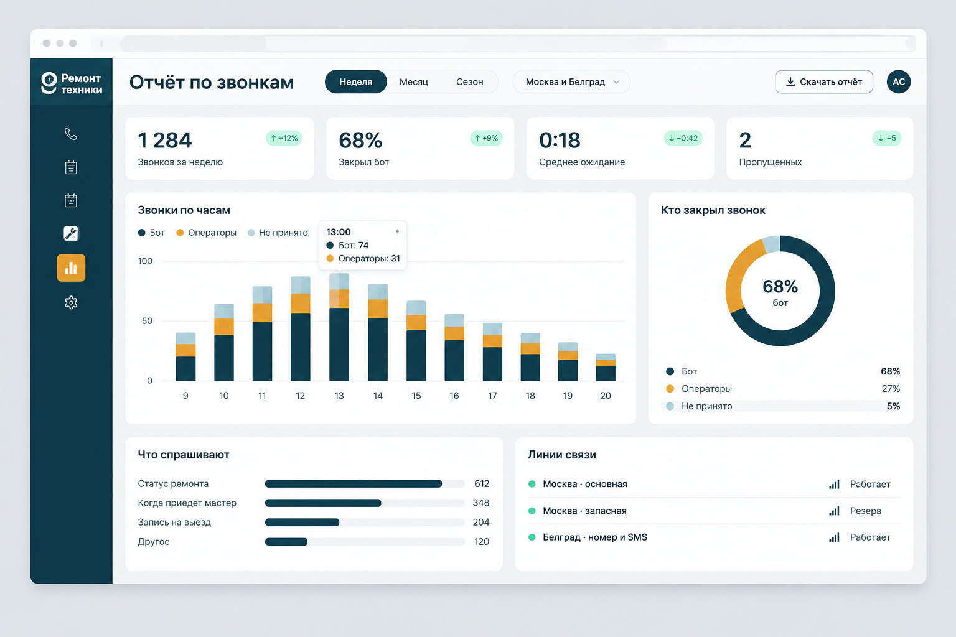Toggle the Операторы series in chart legend
This screenshot has width=956, height=637.
pyautogui.click(x=206, y=233)
